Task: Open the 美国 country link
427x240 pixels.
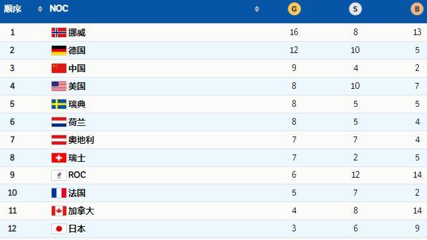Action: click(x=77, y=86)
